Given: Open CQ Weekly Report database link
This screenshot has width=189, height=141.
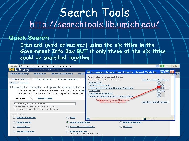Looking at the screenshot, I should pyautogui.click(x=99, y=85).
